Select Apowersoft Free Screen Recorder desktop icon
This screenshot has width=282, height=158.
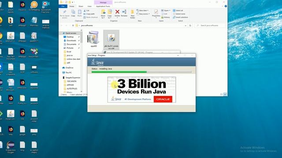pos(46,7)
